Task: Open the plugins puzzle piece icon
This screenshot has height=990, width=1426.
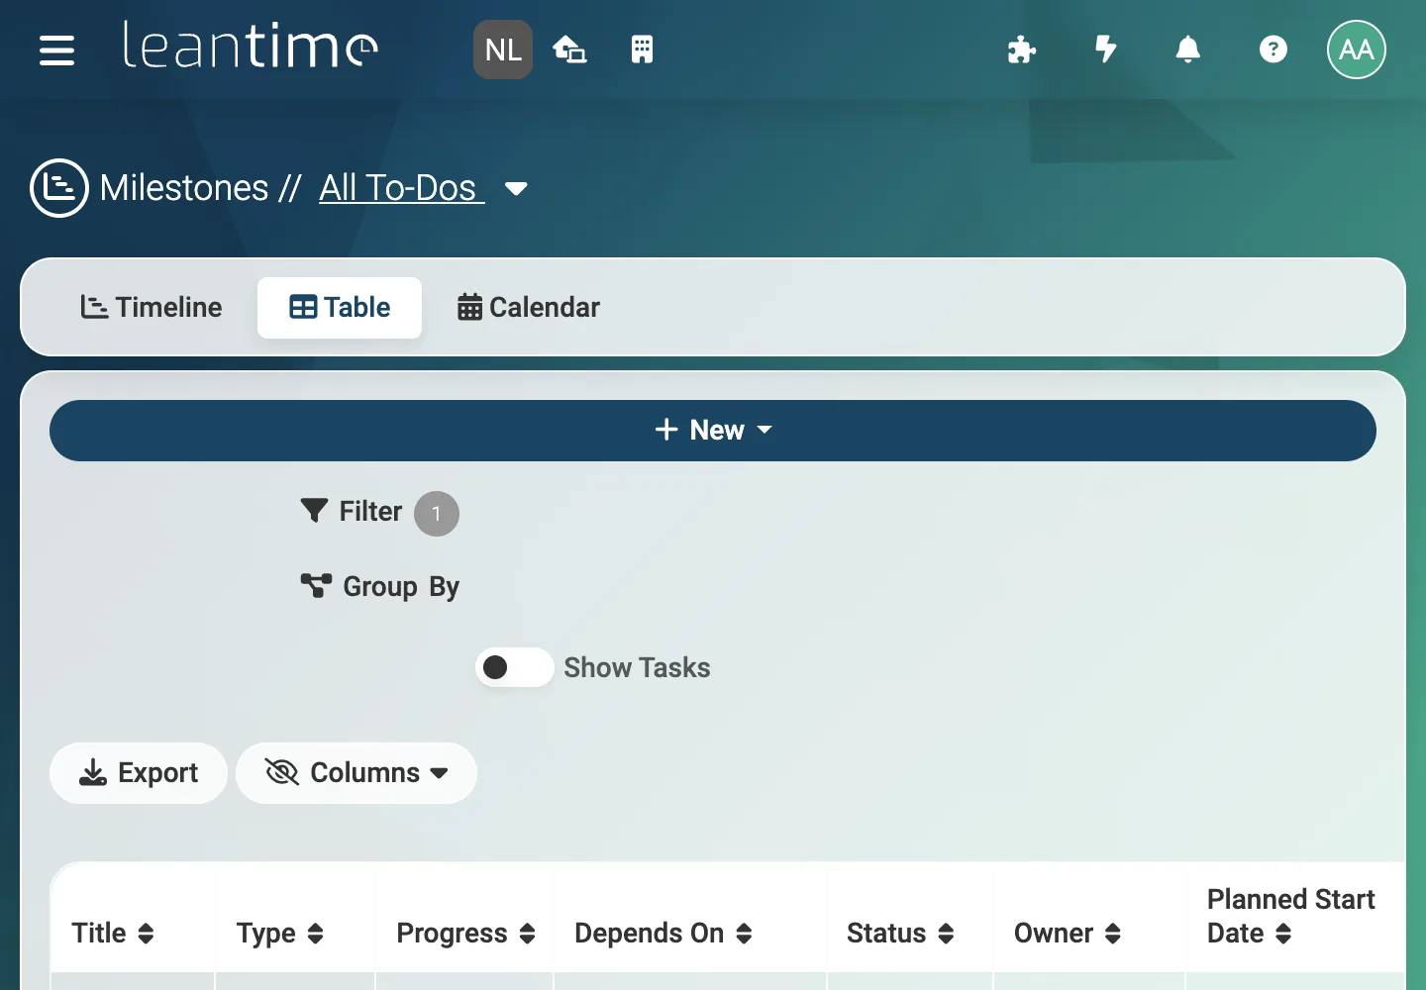Action: [x=1021, y=49]
